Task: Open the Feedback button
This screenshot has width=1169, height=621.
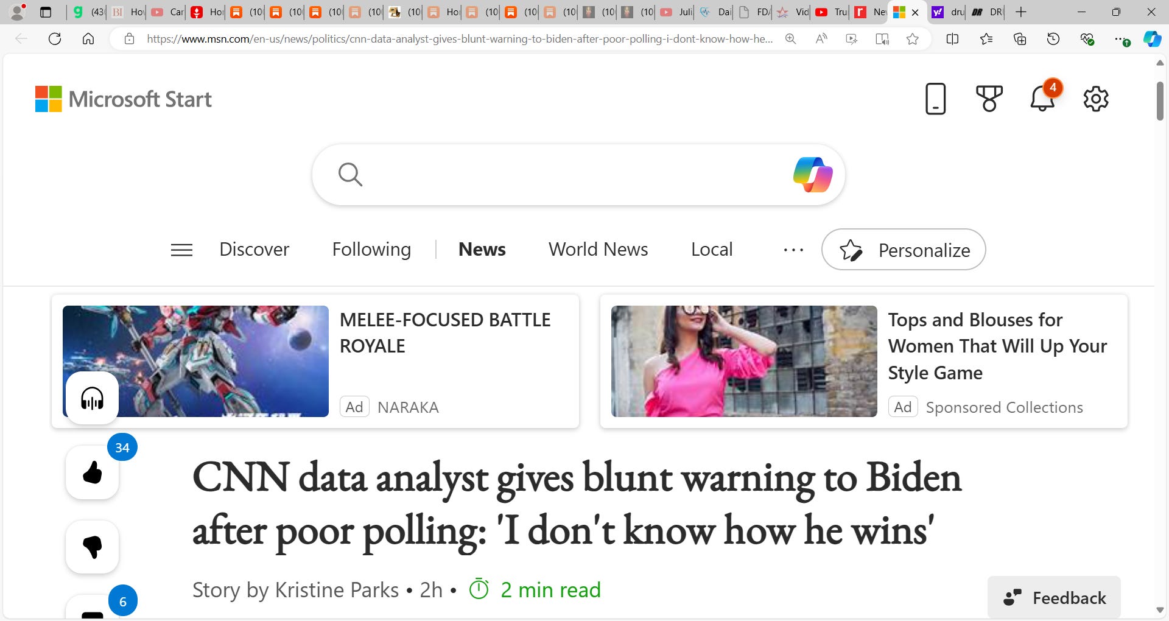Action: (x=1054, y=598)
